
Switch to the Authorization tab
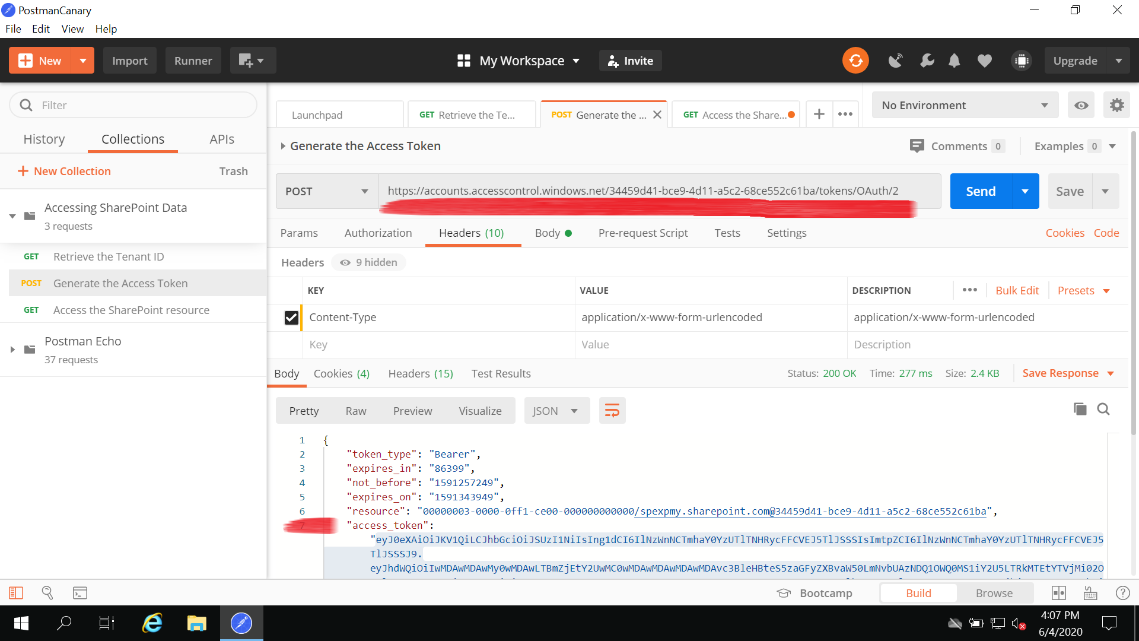coord(378,233)
